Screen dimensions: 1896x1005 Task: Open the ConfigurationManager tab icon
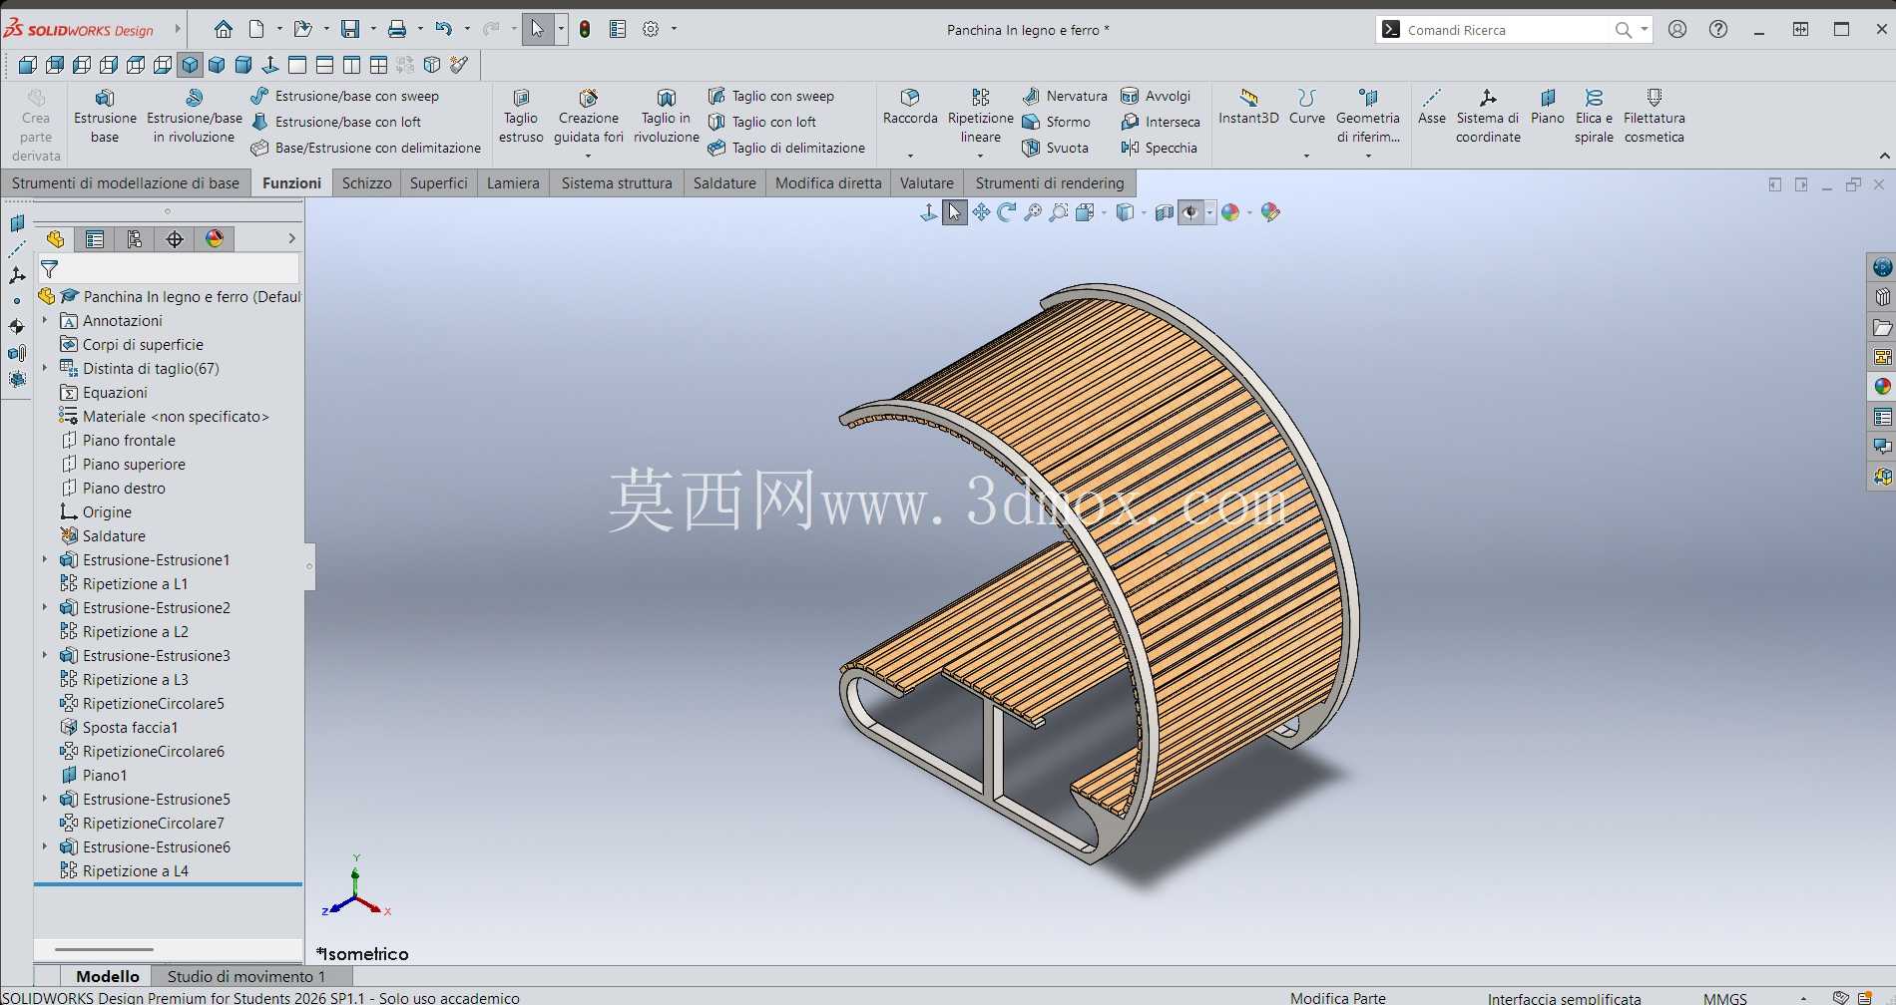click(x=135, y=239)
